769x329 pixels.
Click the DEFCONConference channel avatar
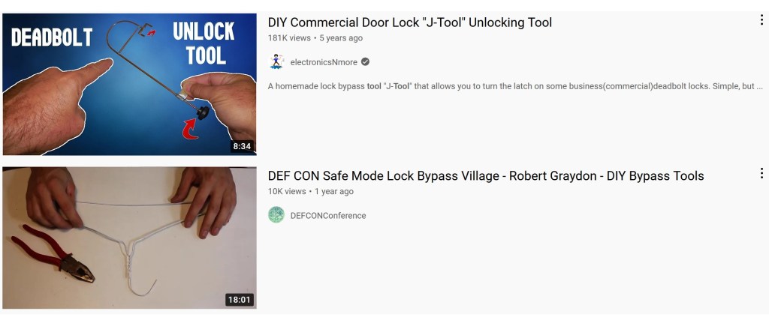coord(276,215)
